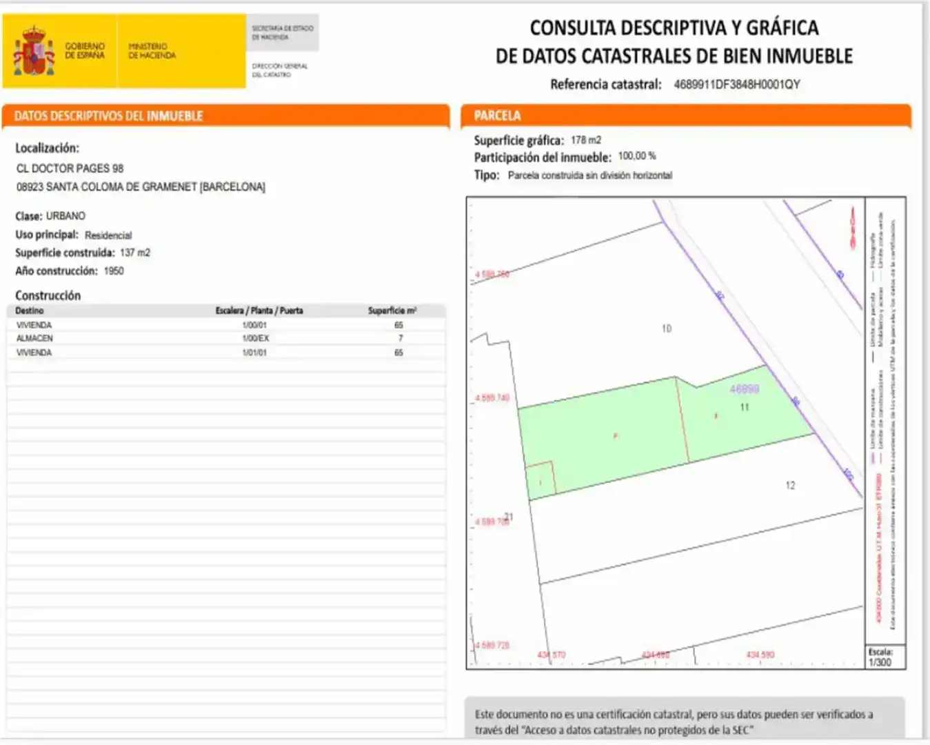
Task: Select the 'ALMACEN' row label
Action: 34,338
